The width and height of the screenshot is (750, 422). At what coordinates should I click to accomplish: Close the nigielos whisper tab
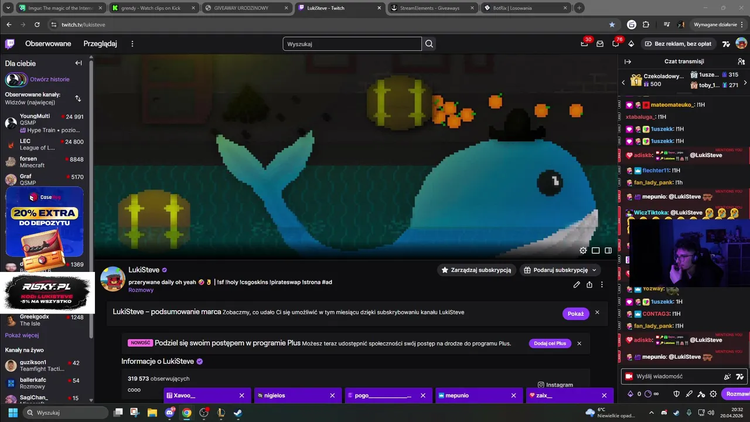pos(332,396)
